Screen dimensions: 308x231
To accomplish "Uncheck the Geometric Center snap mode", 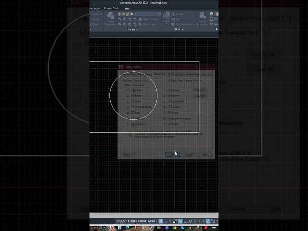I will click(x=132, y=107).
